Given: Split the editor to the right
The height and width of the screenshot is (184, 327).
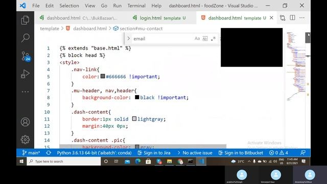Looking at the screenshot, I should (292, 18).
